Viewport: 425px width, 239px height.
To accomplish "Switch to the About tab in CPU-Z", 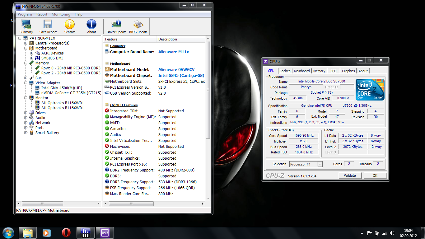I will coord(363,71).
